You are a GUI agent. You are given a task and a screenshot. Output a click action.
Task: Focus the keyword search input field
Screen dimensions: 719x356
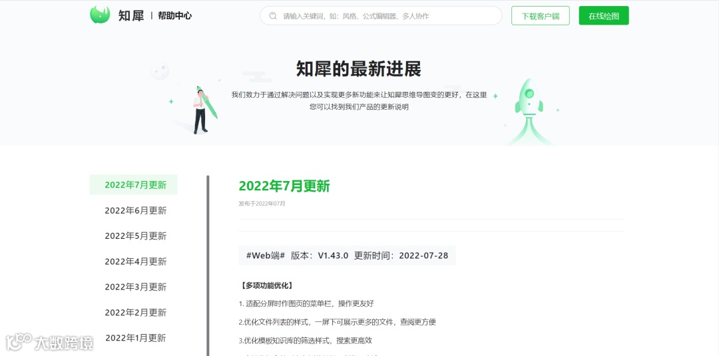pos(381,15)
